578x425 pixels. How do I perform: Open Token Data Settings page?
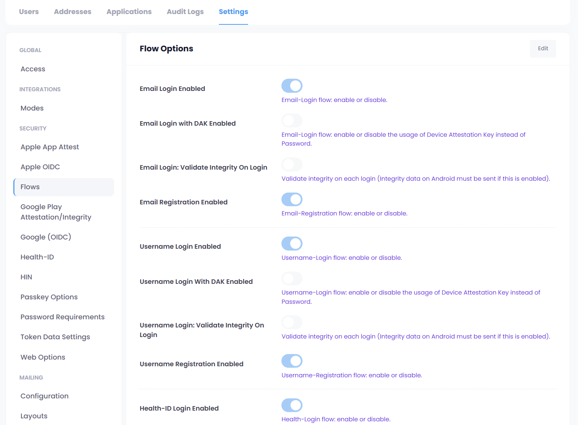click(55, 337)
